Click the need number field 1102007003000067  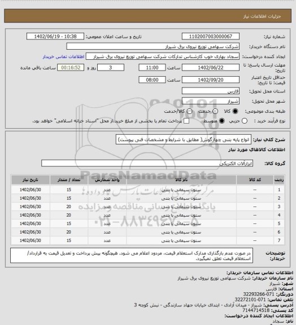211,37
